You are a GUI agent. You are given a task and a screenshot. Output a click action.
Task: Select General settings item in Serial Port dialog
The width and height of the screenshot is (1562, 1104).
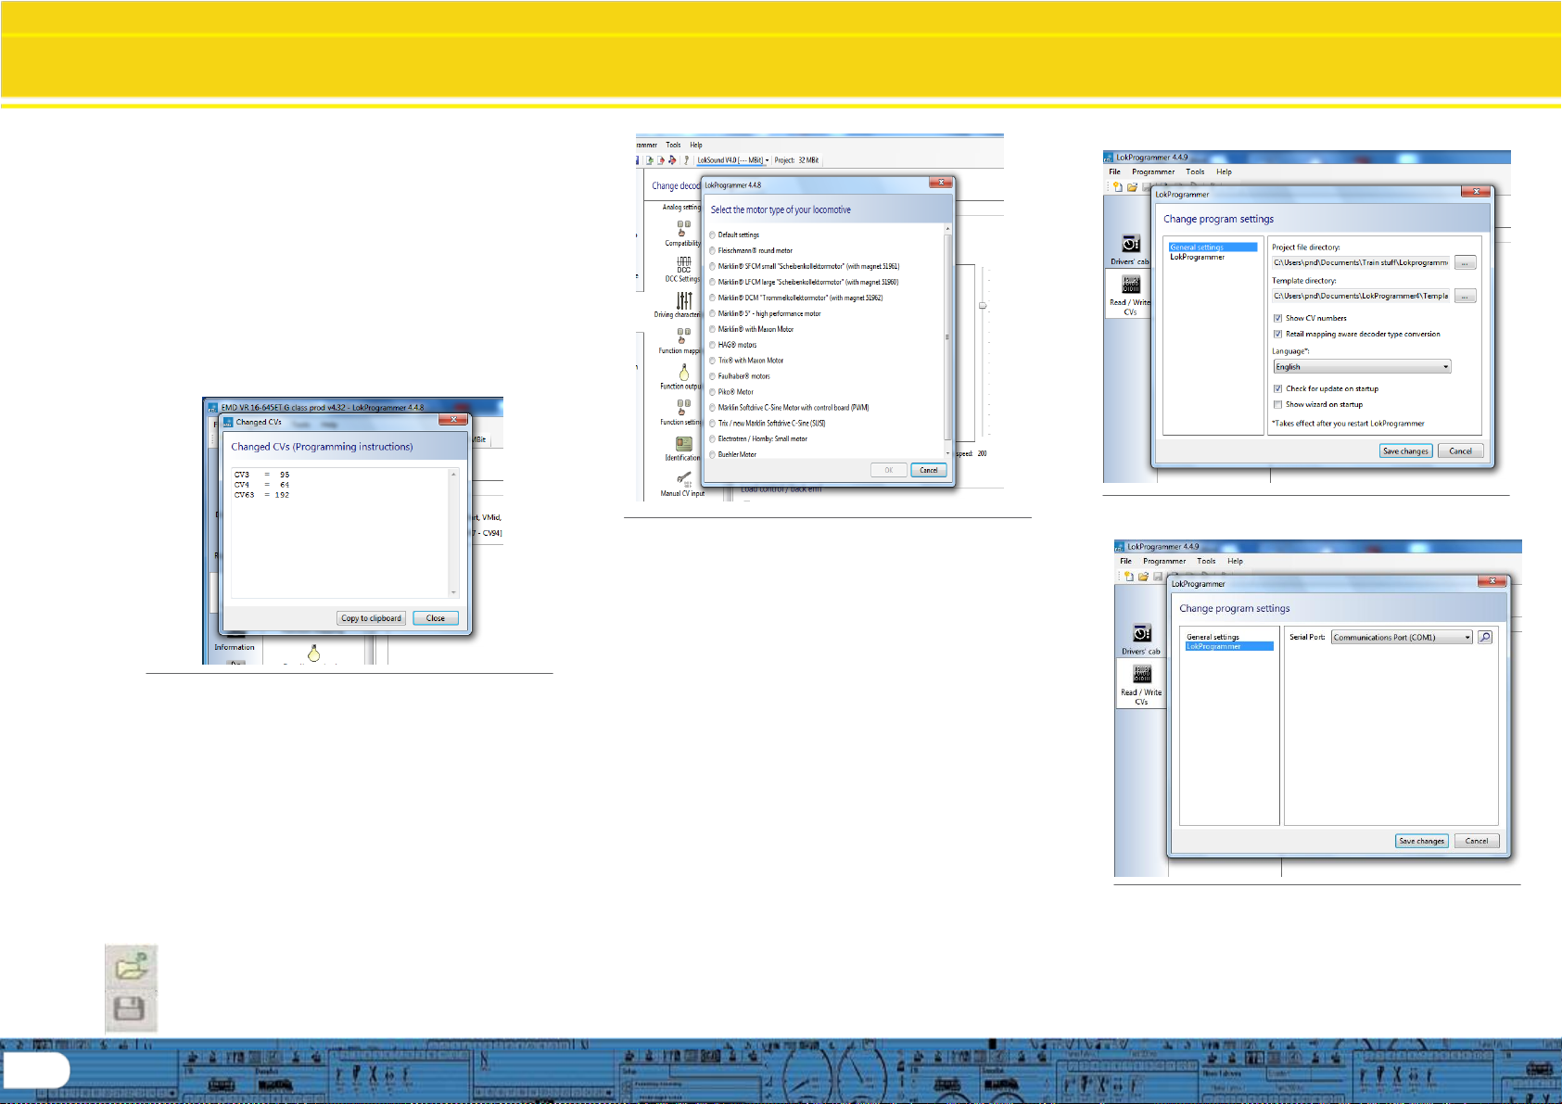[x=1213, y=637]
